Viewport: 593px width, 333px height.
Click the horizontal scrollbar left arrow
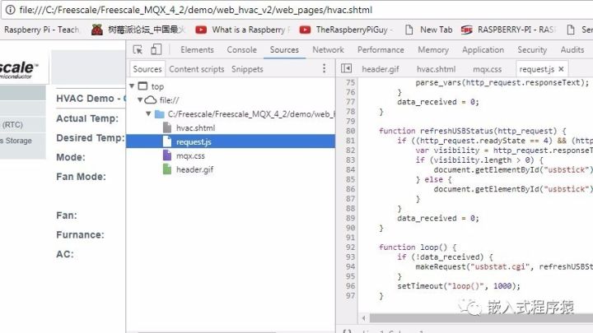364,318
